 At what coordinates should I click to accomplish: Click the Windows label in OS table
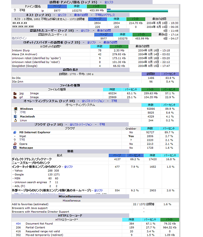pos(26,109)
